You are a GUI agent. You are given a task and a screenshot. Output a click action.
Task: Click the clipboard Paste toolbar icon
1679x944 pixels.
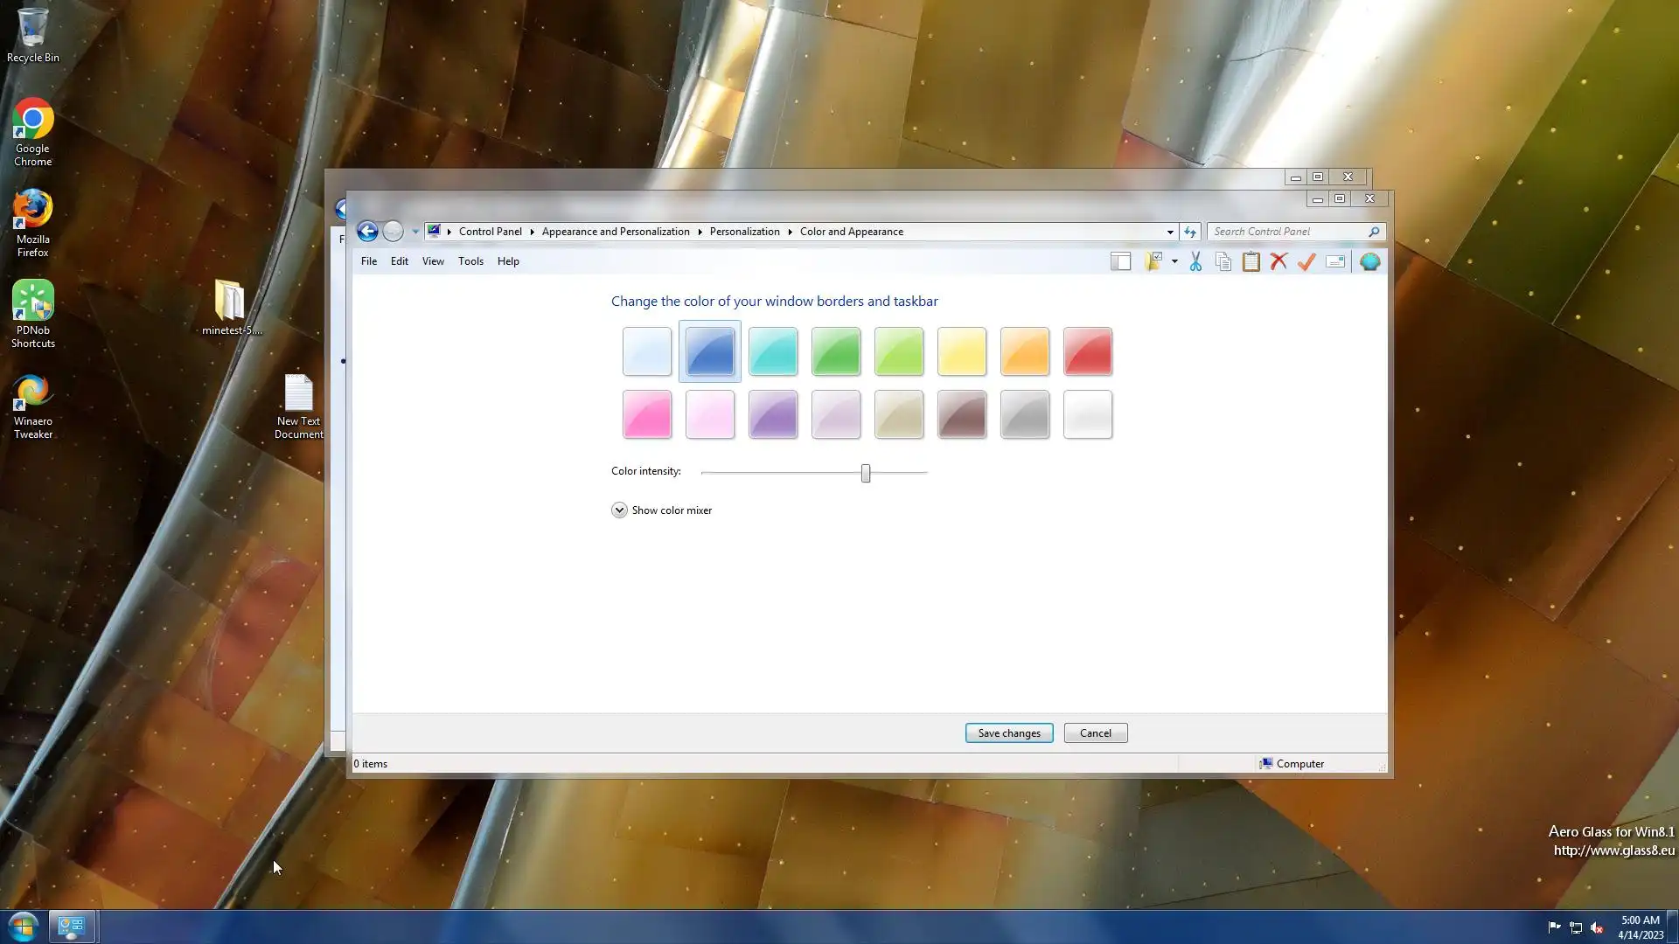point(1251,261)
